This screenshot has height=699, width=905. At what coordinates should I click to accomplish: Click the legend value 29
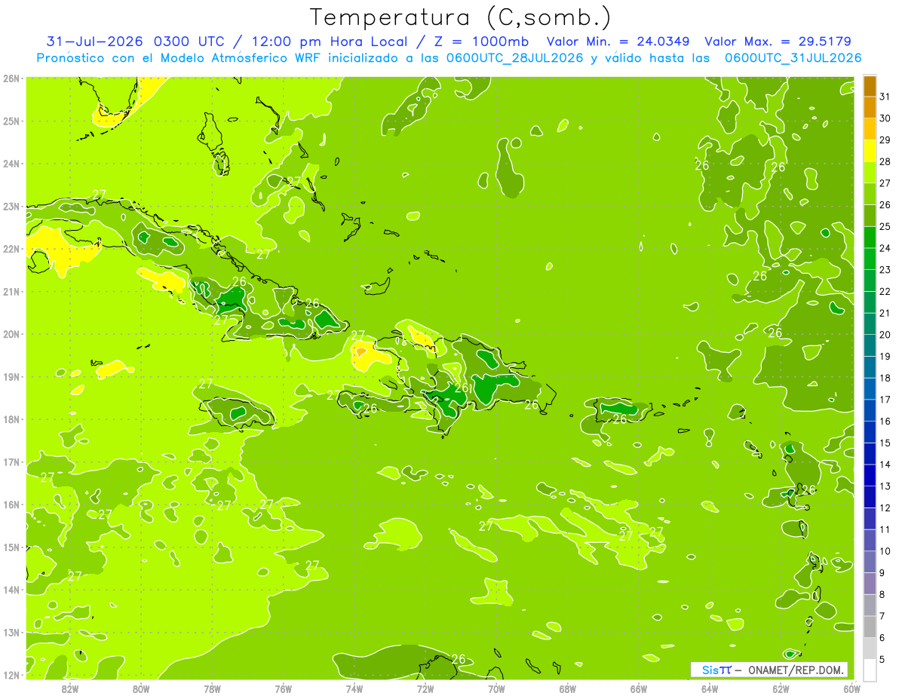[x=885, y=140]
